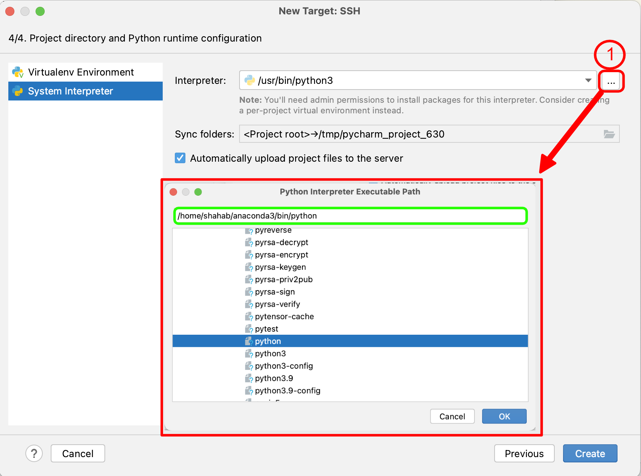The width and height of the screenshot is (641, 476).
Task: Click the interpreter executable path text field
Action: 350,216
